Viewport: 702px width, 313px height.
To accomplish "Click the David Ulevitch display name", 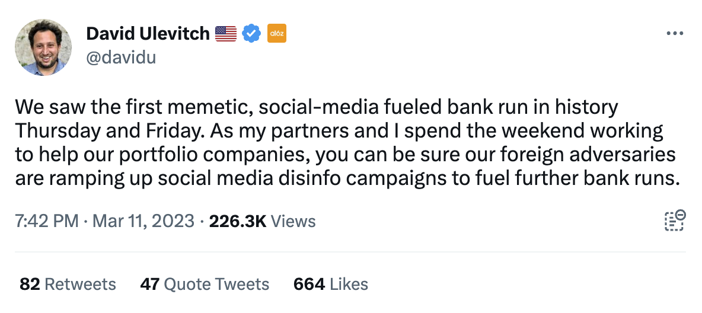I will 148,34.
